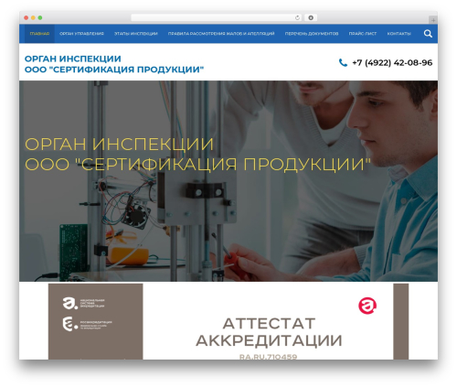Reload the page with the refresh icon
Screen dimensions: 457x387
point(297,17)
